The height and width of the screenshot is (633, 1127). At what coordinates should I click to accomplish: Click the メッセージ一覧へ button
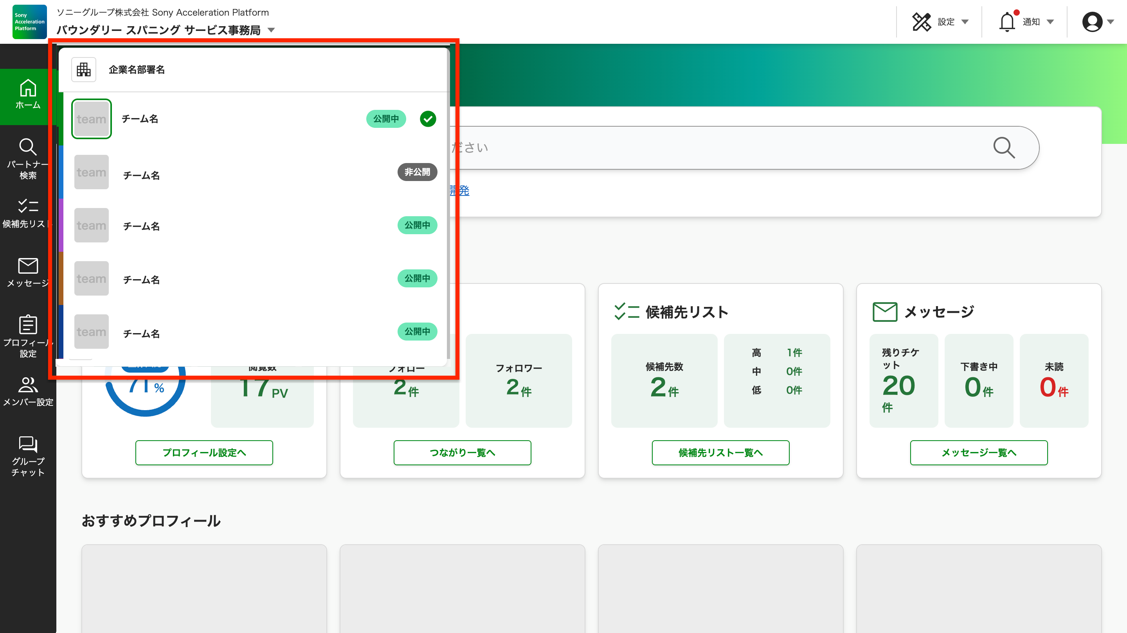[x=979, y=452]
